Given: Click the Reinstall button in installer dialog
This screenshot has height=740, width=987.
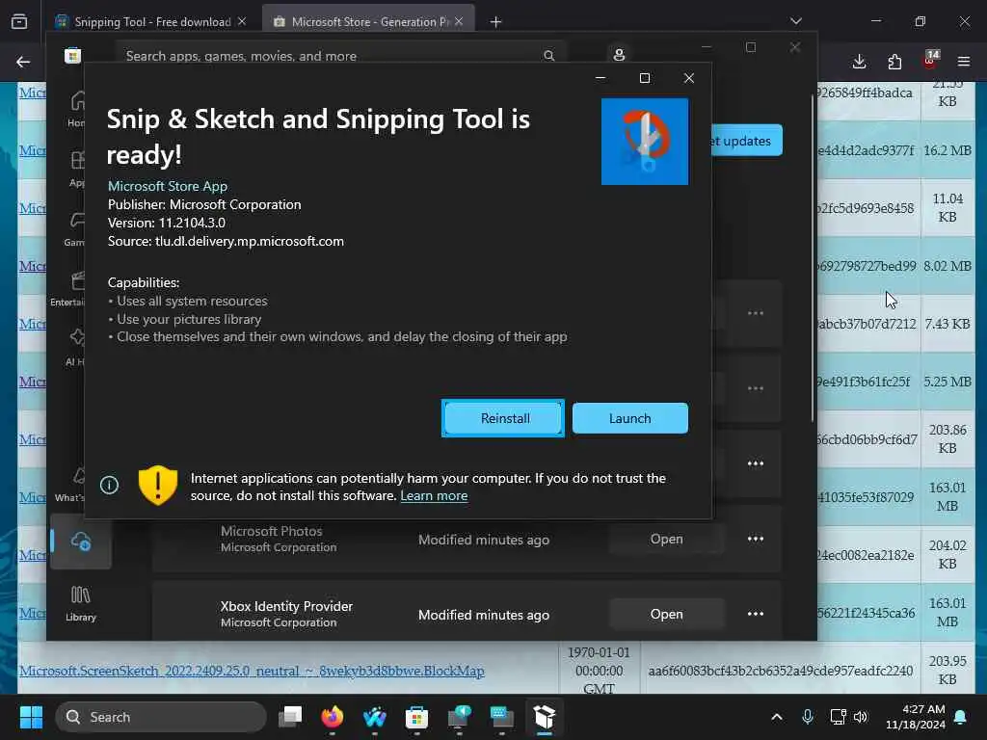Looking at the screenshot, I should click(x=503, y=418).
